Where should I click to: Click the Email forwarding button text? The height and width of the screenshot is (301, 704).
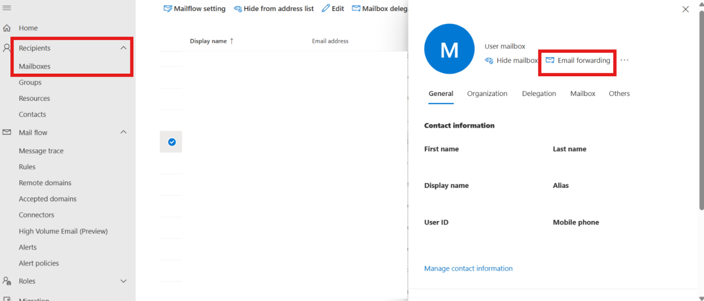584,61
